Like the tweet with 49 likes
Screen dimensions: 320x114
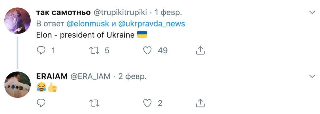click(147, 50)
